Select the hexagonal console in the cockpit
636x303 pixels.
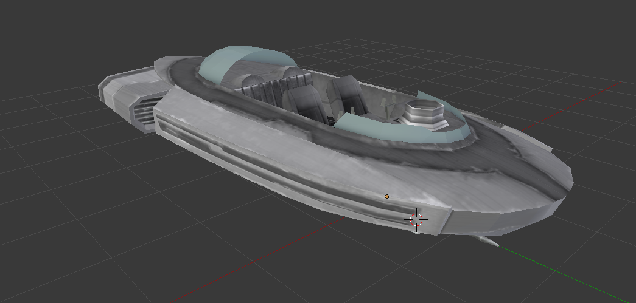[x=425, y=115]
